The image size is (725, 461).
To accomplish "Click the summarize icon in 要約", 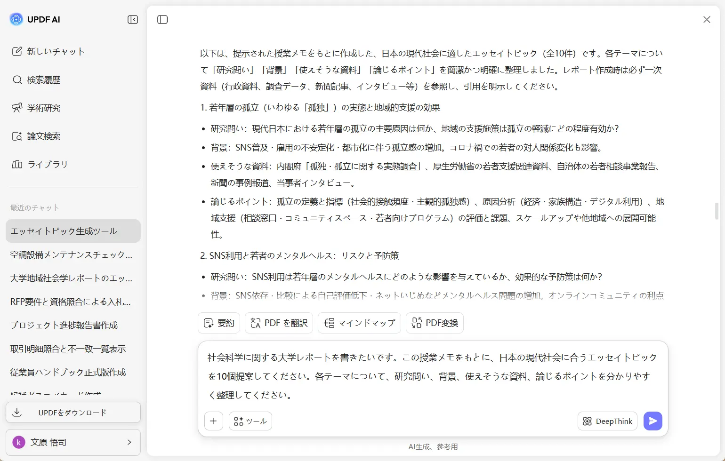I will tap(209, 323).
